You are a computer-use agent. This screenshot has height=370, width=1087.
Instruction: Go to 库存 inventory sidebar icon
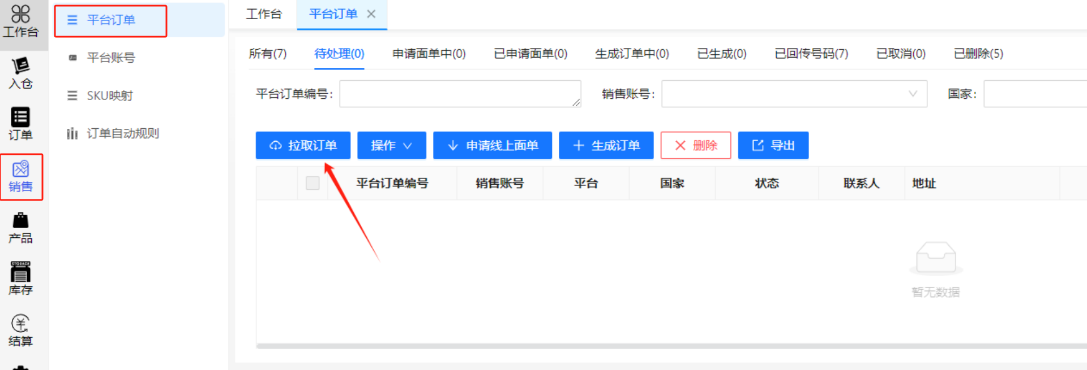tap(21, 278)
